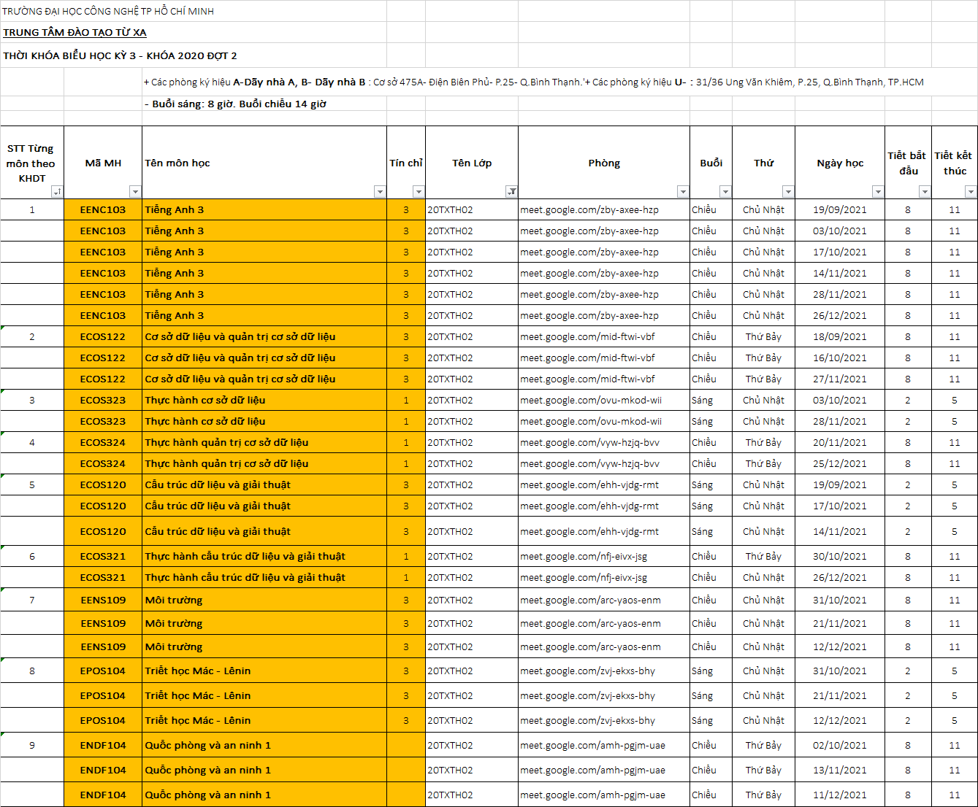Image resolution: width=978 pixels, height=807 pixels.
Task: Open the Phòng filter dropdown
Action: 683,192
